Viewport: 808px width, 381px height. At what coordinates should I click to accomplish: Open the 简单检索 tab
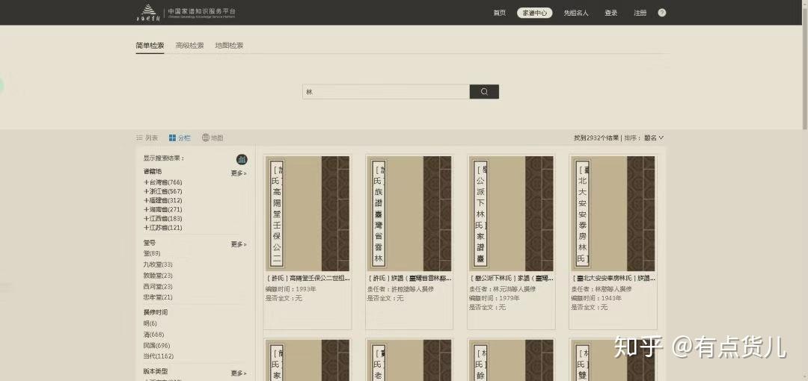pyautogui.click(x=150, y=46)
